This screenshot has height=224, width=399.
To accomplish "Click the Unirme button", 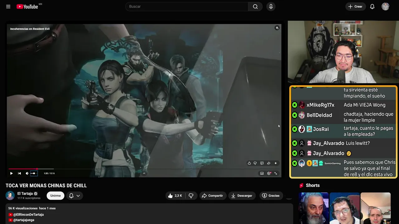I will point(55,195).
